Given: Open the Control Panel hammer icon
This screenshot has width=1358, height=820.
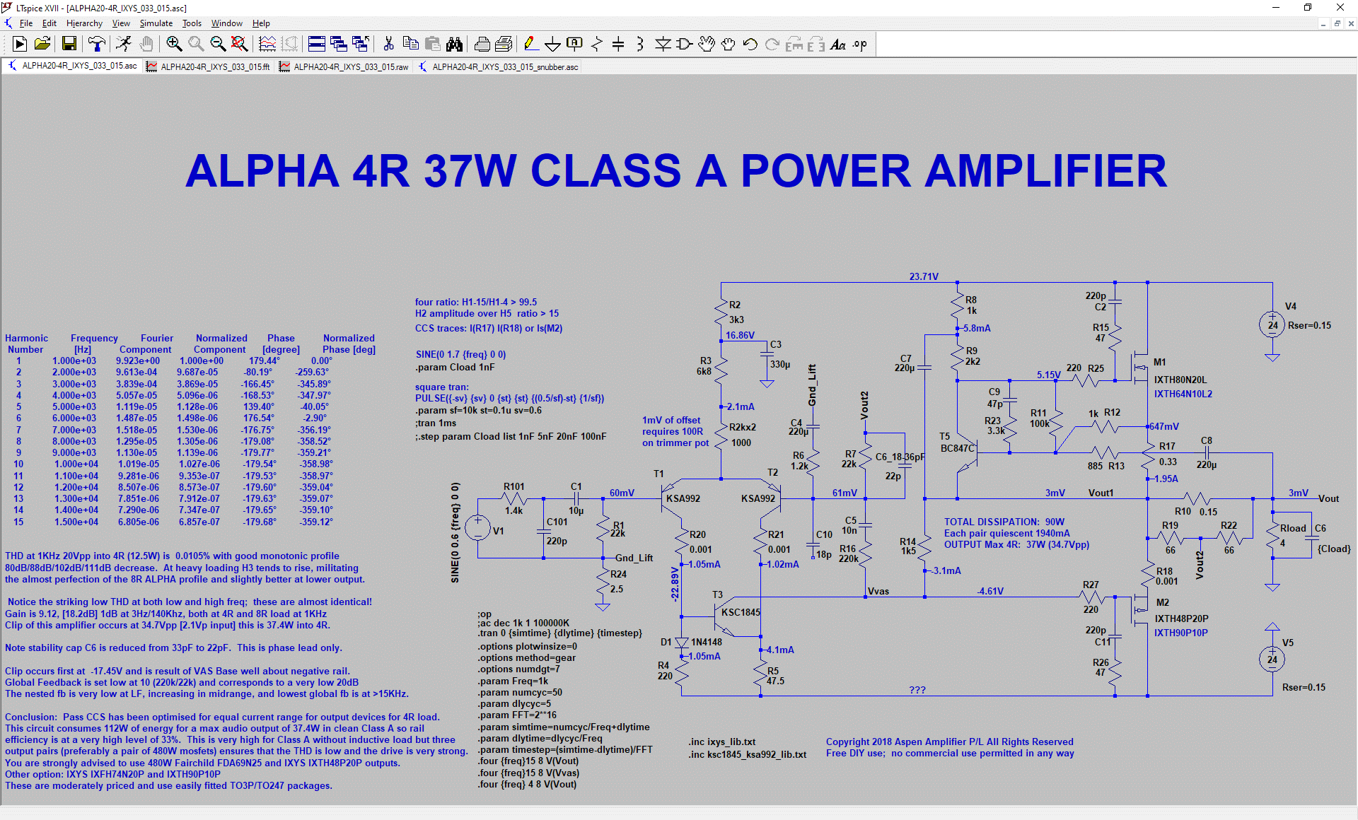Looking at the screenshot, I should 96,45.
